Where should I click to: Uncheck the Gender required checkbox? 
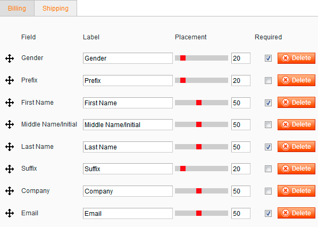(268, 58)
